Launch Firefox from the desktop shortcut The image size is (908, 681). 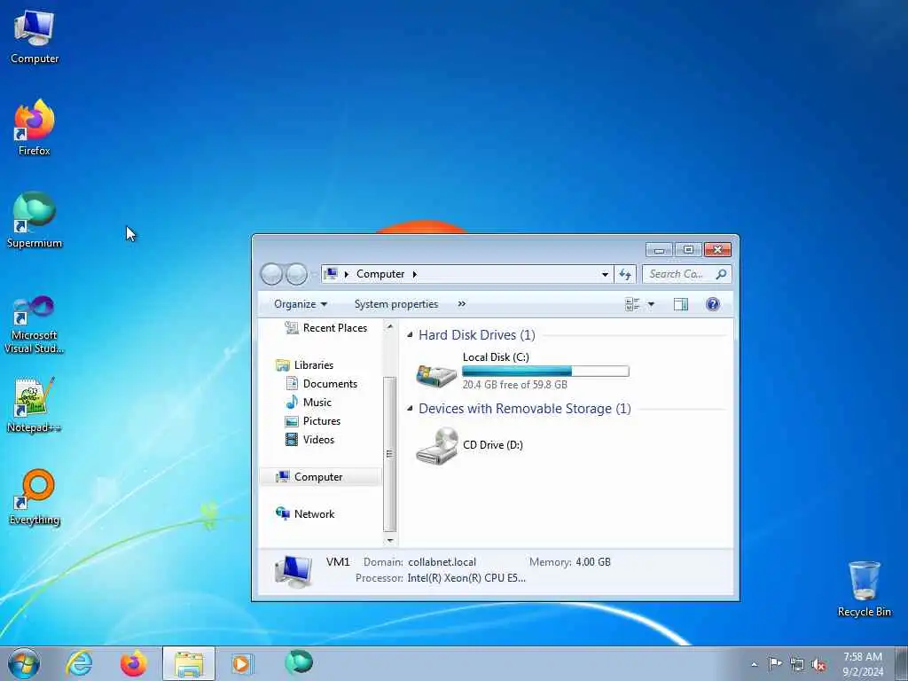[x=35, y=128]
